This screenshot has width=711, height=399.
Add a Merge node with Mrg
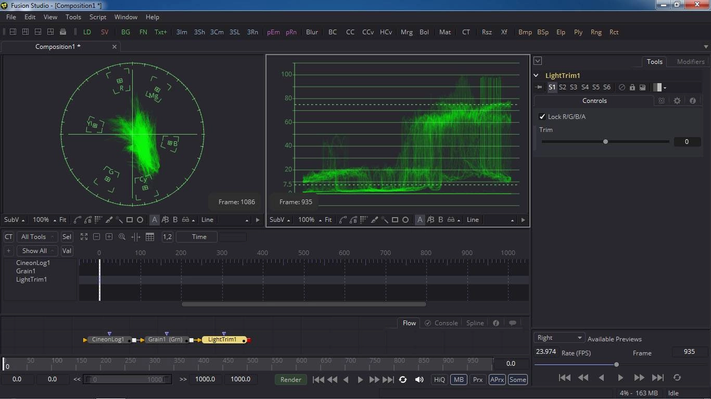407,32
